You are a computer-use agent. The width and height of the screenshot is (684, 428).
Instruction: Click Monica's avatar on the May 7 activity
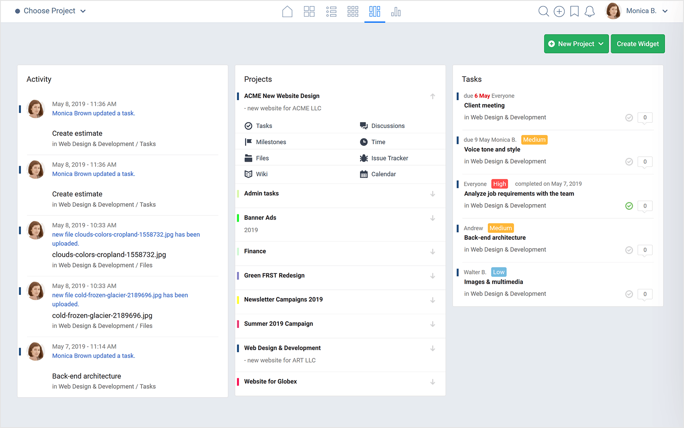point(35,351)
